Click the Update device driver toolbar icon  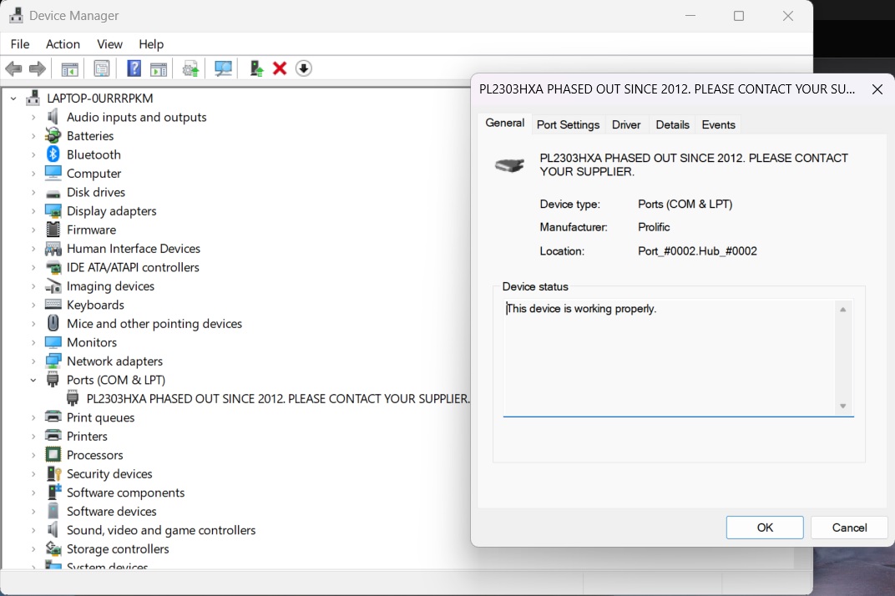click(190, 69)
